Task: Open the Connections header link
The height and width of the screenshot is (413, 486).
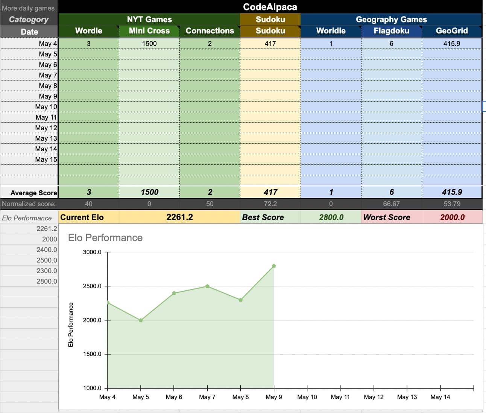Action: pos(210,31)
